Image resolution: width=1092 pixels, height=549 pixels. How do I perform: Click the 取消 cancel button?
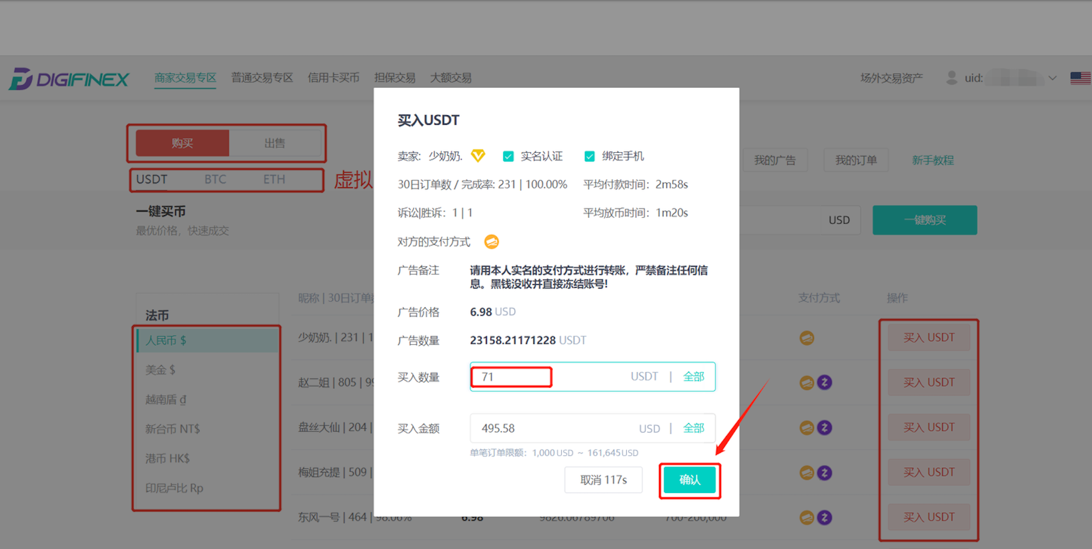pyautogui.click(x=603, y=480)
